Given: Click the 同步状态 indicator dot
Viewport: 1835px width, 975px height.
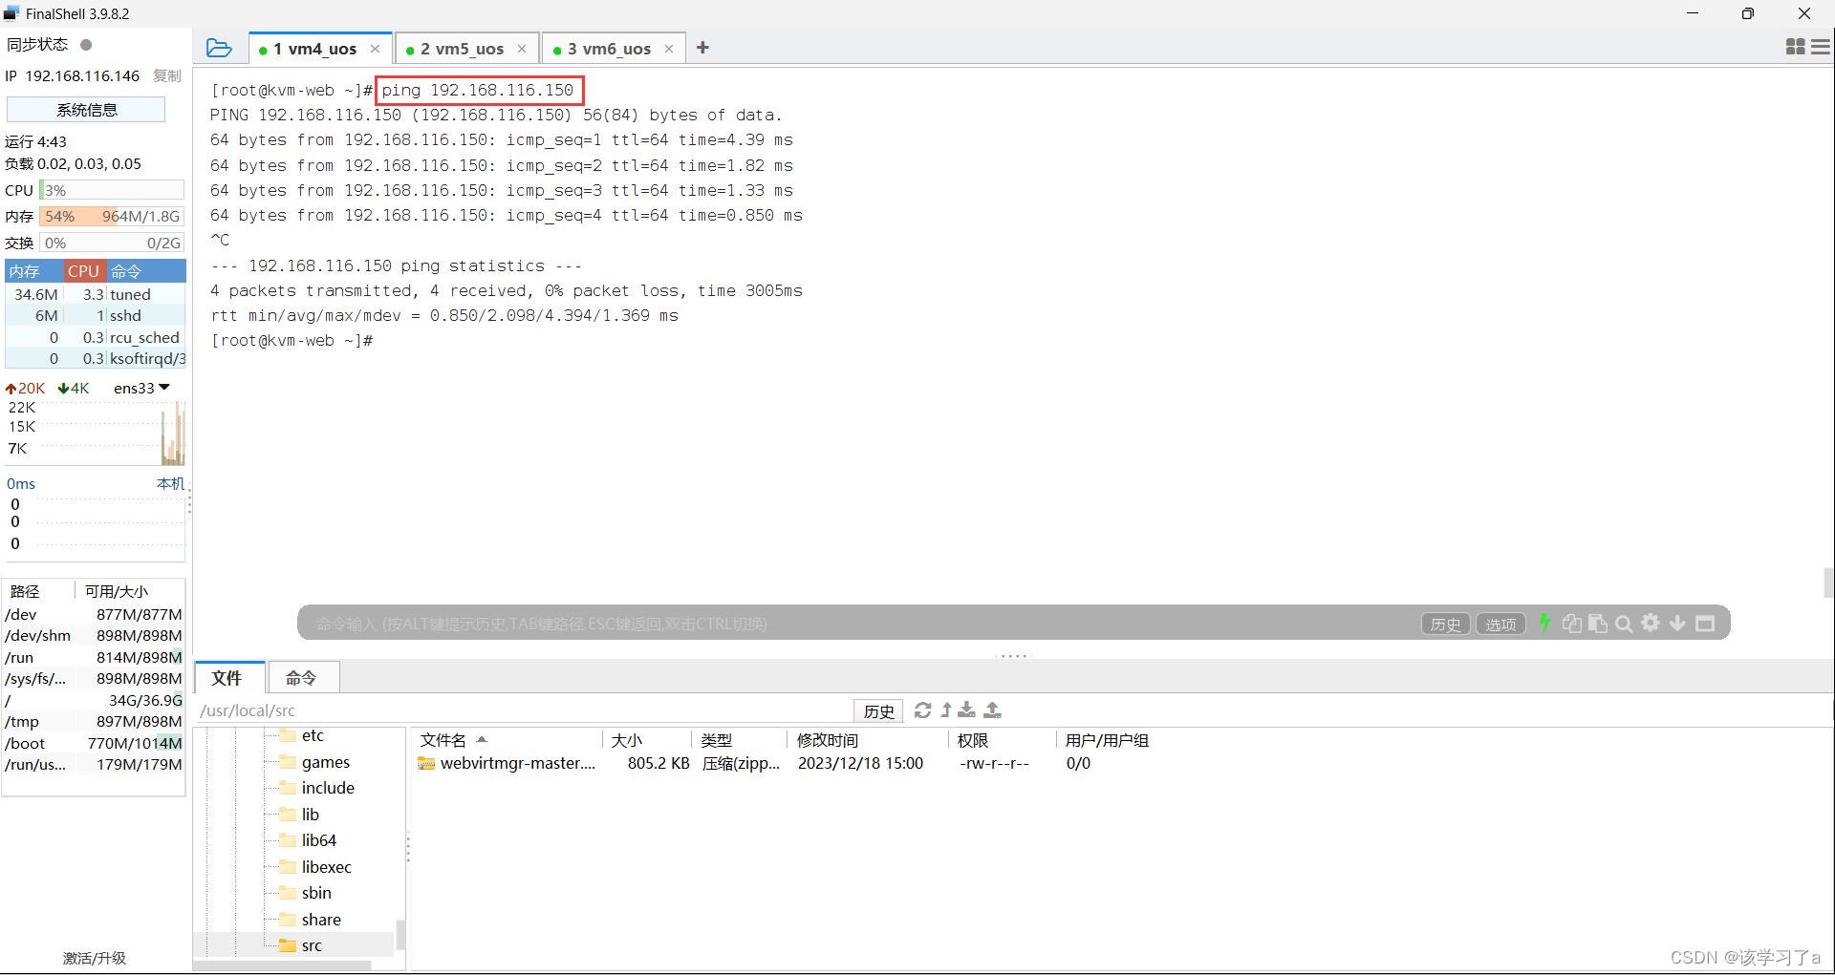Looking at the screenshot, I should tap(86, 45).
